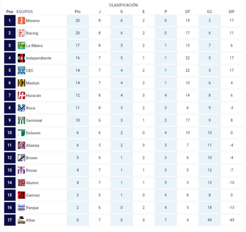Open the Independiente CAI badge

21,58
